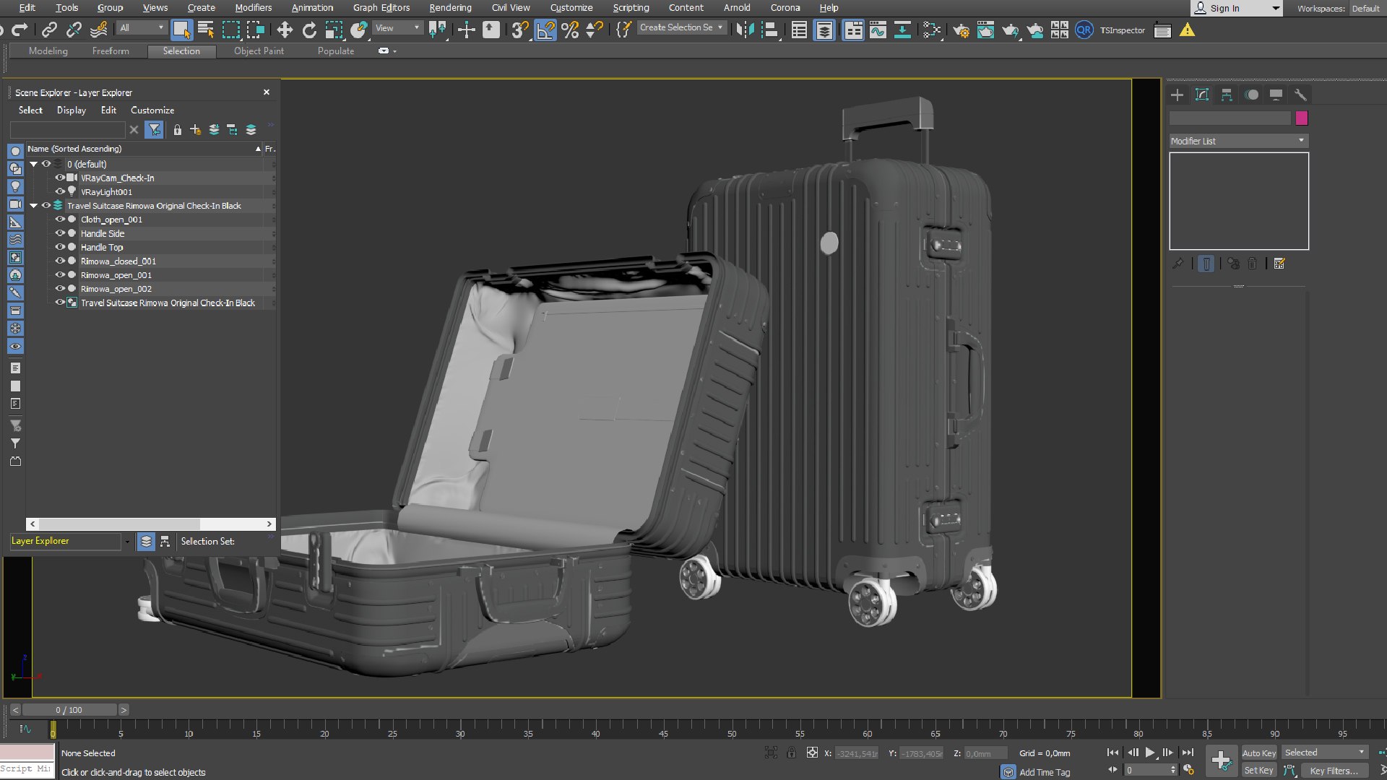Open the Modifiers menu
This screenshot has height=780, width=1387.
coord(254,8)
